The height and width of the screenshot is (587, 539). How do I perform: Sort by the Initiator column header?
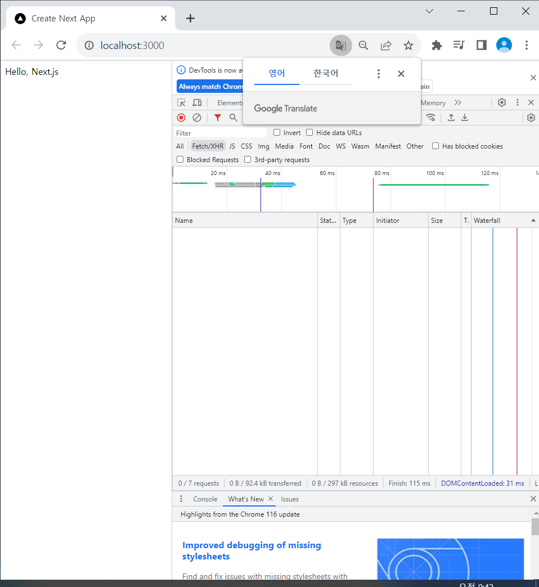pos(401,221)
